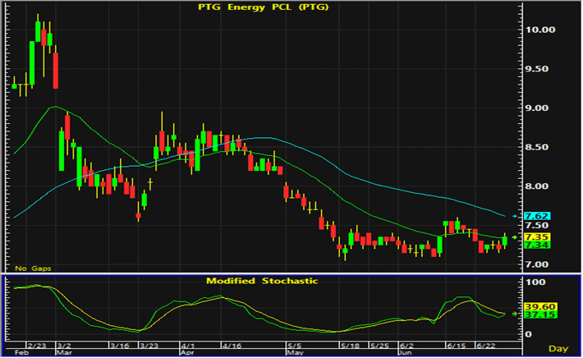
Task: Click the 6/22 date marker
Action: (486, 346)
